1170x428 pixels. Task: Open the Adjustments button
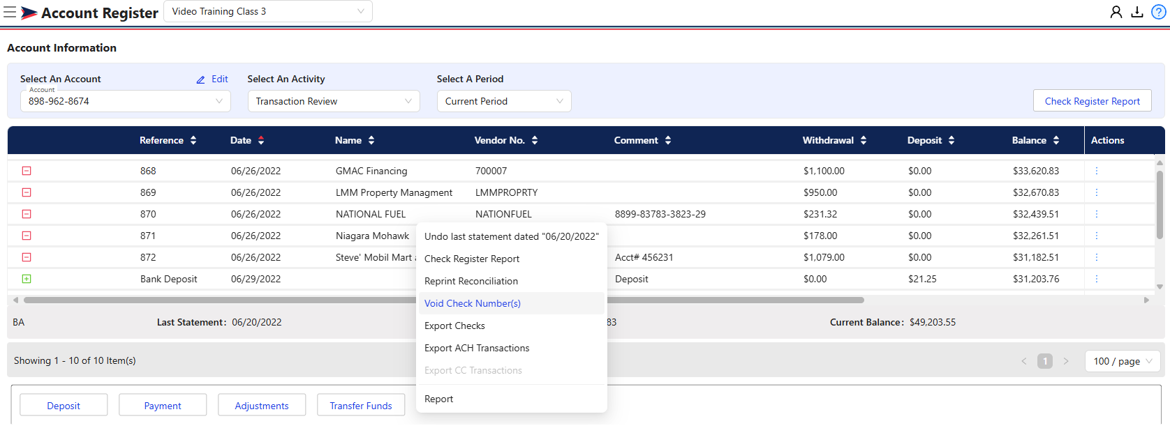pyautogui.click(x=262, y=405)
